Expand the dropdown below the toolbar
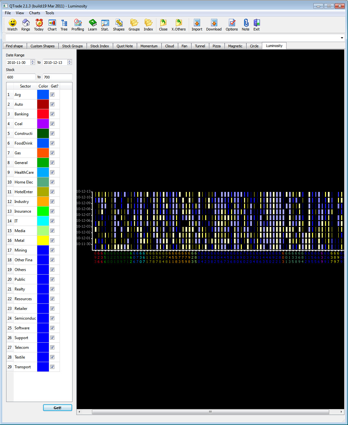The width and height of the screenshot is (348, 425). pos(342,38)
